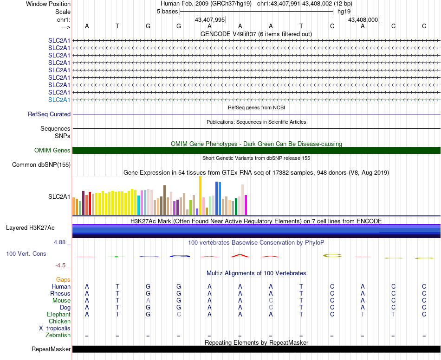
Task: Click the tallest gold bar in GTEx chart
Action: click(200, 196)
